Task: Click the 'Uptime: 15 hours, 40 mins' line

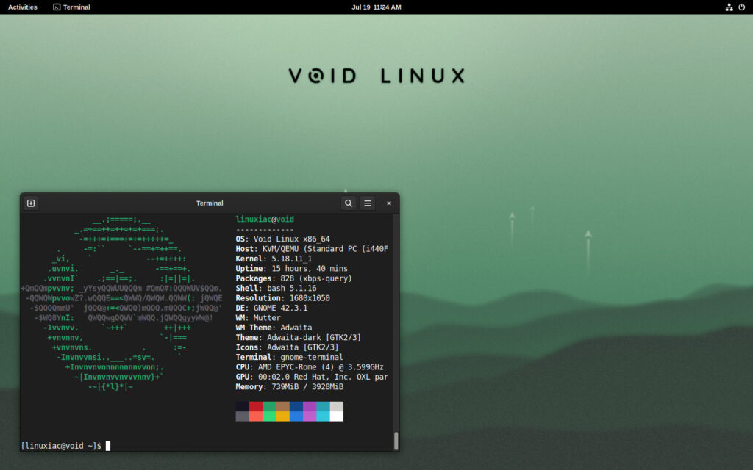Action: [x=291, y=269]
